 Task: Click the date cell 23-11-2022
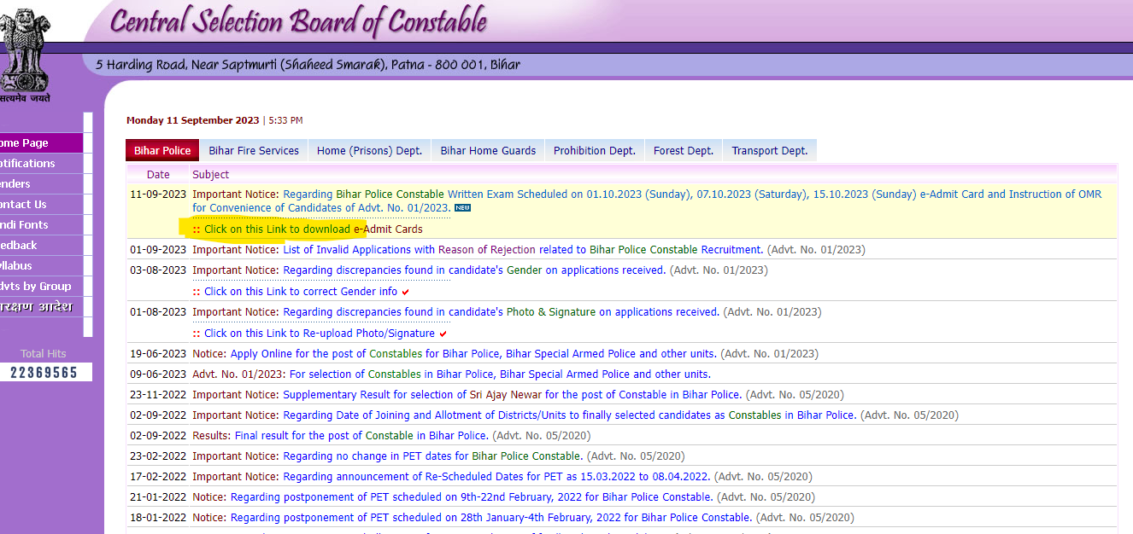tap(158, 395)
